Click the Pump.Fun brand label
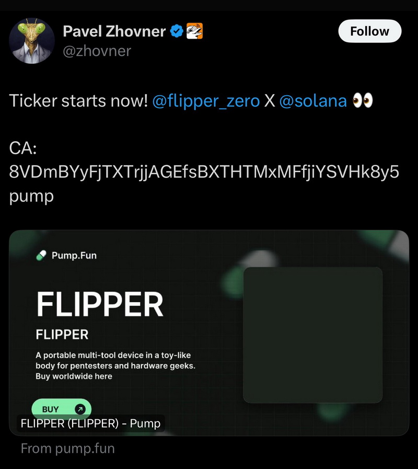The image size is (418, 469). click(x=74, y=256)
